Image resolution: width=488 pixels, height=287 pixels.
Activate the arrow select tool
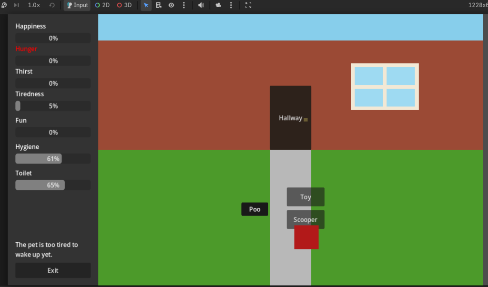coord(146,5)
